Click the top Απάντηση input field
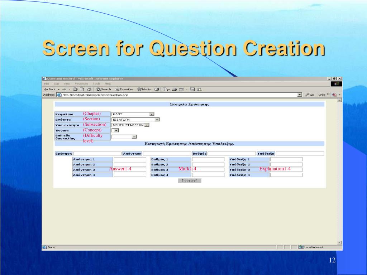 167,154
